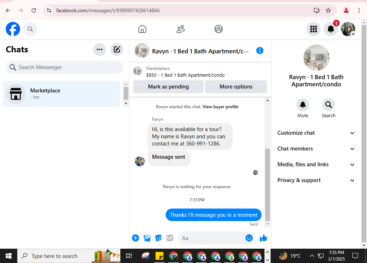Viewport: 367px width, 263px height.
Task: Open the Chats options three-dot button
Action: click(100, 49)
